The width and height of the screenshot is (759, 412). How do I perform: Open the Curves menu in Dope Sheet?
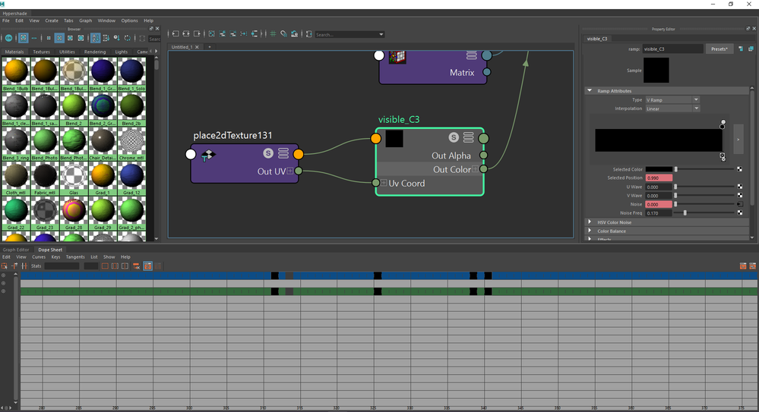click(x=39, y=257)
